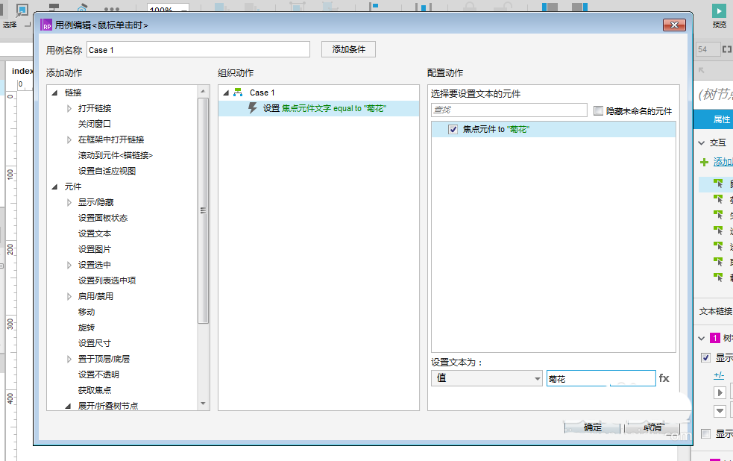Image resolution: width=733 pixels, height=461 pixels.
Task: Toggle the 焦点元件 to "菊花" checkbox
Action: tap(453, 129)
